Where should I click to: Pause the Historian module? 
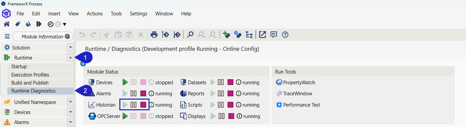click(133, 105)
